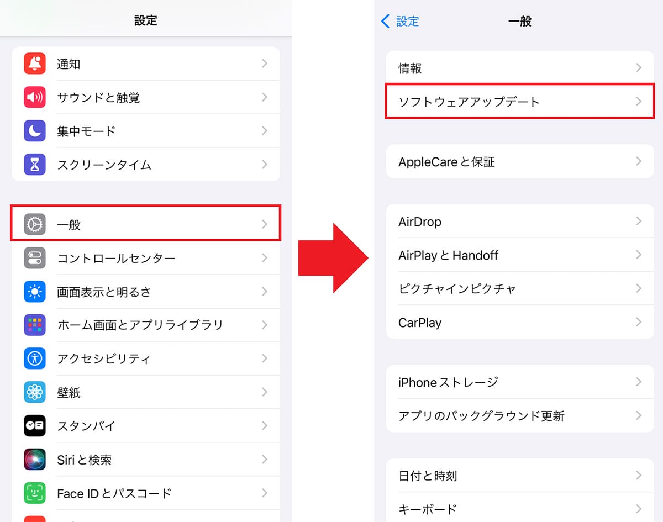Image resolution: width=663 pixels, height=522 pixels.
Task: Tap the Control Center toggles icon
Action: [35, 258]
